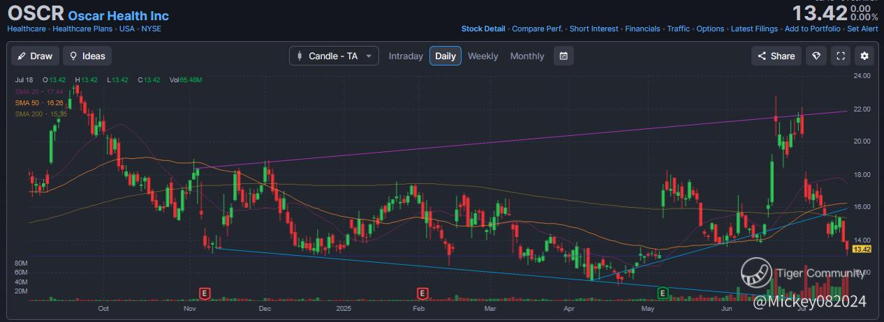Expand the Candle - TA chart type dropdown

click(334, 56)
